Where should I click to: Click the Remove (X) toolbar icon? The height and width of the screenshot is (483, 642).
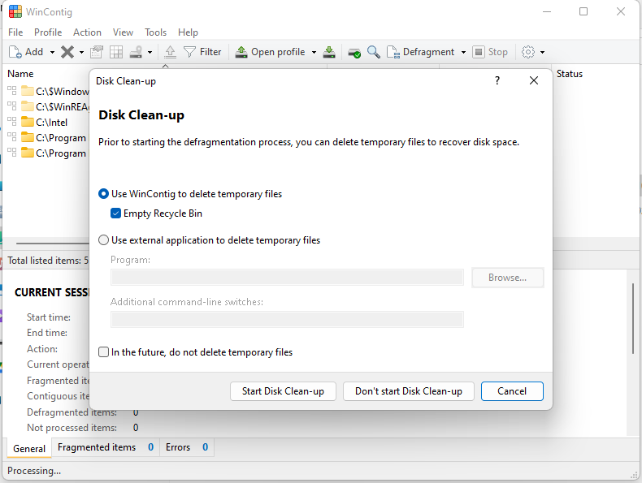(x=67, y=52)
